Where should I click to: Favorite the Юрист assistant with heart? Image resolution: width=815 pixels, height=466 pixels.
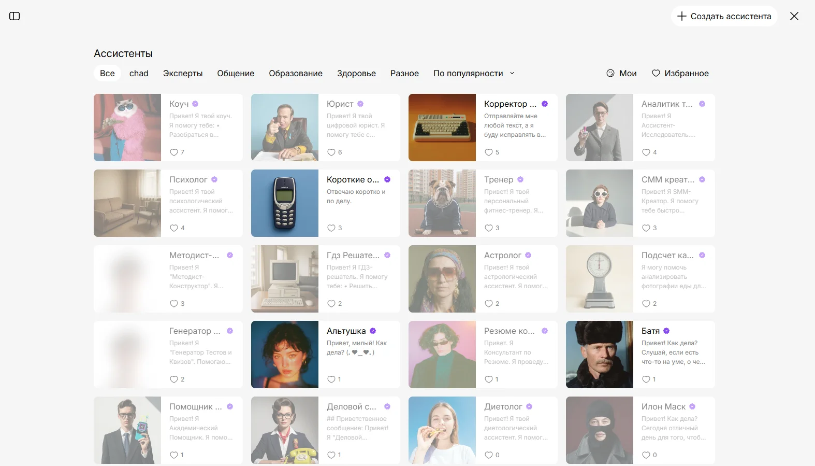[x=331, y=152]
